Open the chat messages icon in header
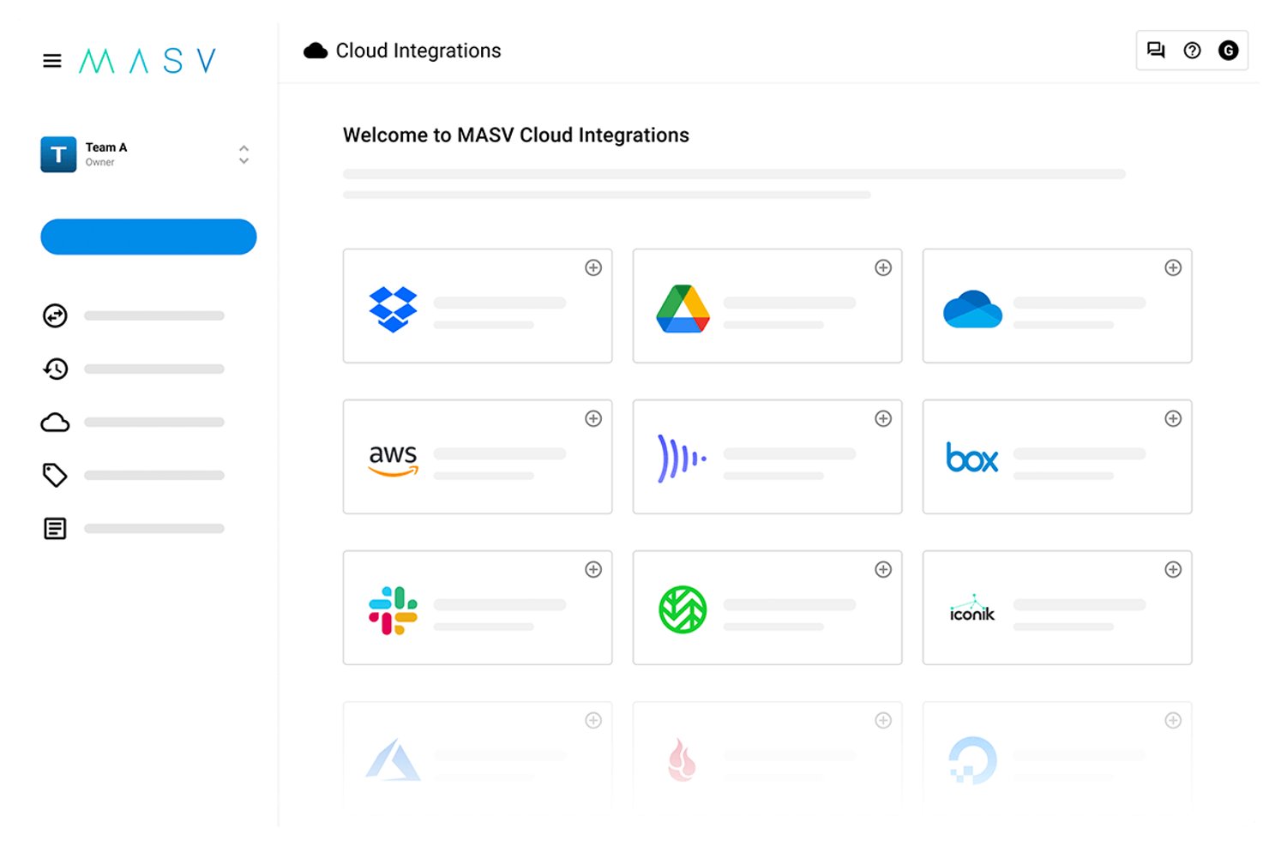1269x846 pixels. pos(1156,51)
